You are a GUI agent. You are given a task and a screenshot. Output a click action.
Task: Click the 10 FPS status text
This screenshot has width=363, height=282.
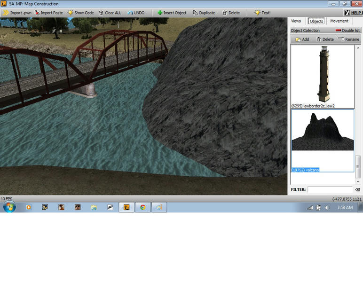(7, 199)
